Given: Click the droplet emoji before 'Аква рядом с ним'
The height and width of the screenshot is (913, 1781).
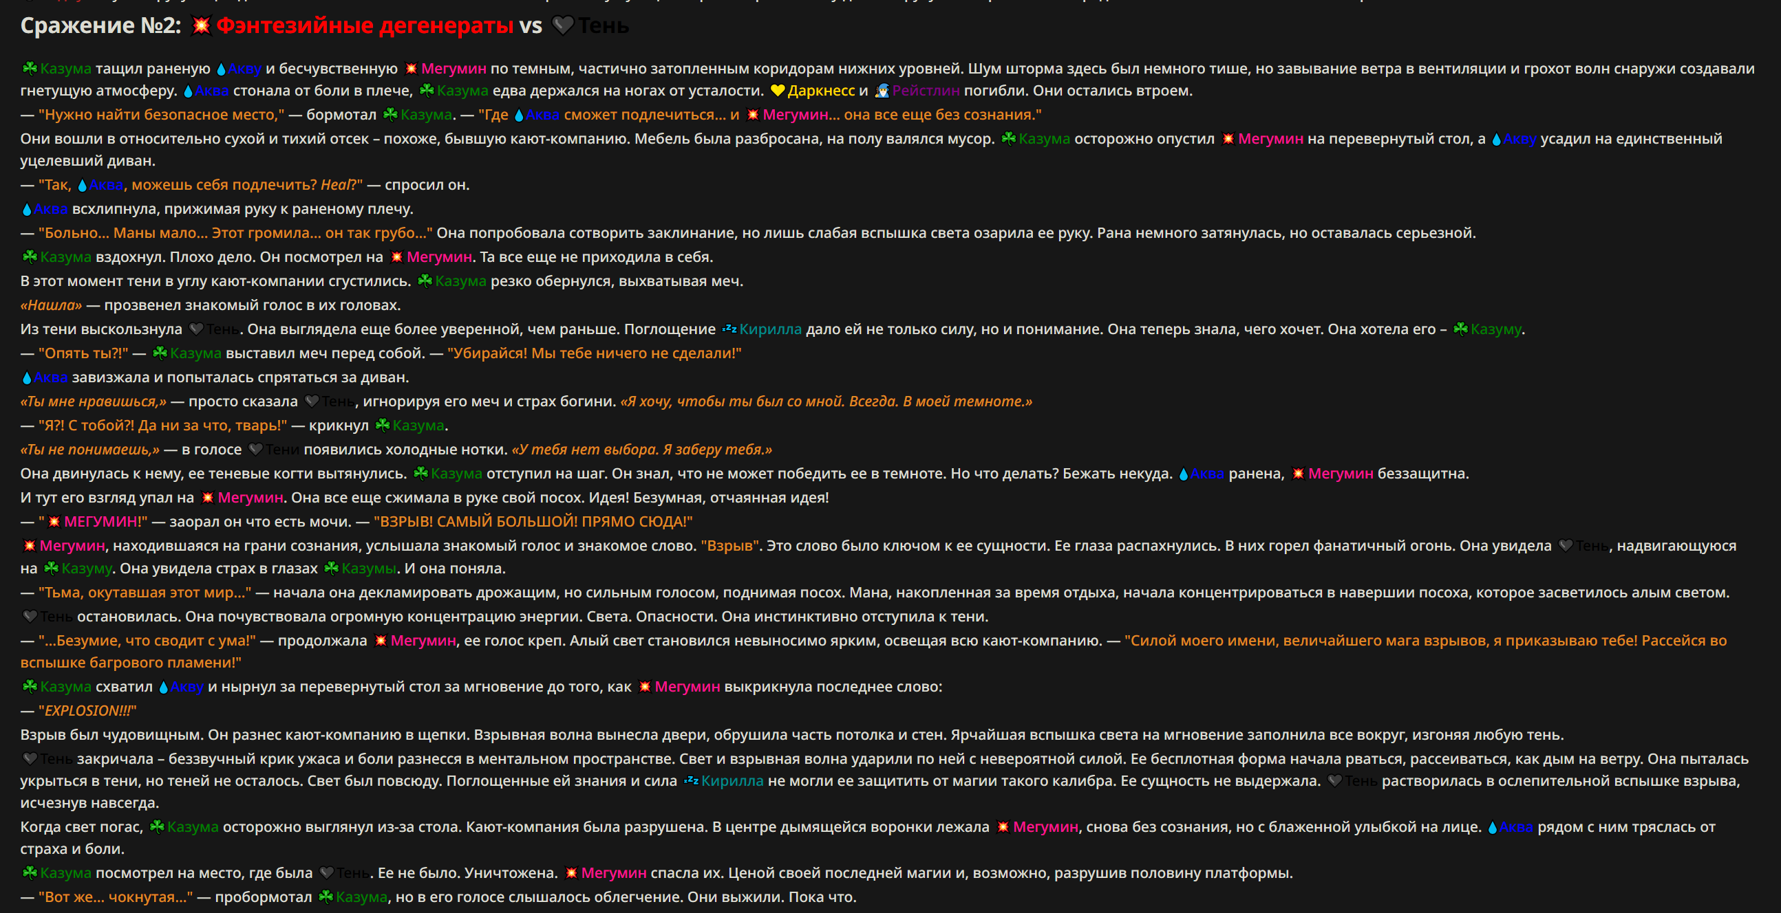Looking at the screenshot, I should tap(1493, 827).
